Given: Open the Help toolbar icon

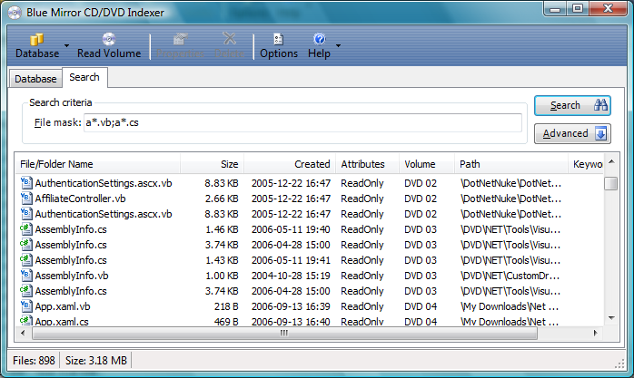Looking at the screenshot, I should tap(319, 39).
